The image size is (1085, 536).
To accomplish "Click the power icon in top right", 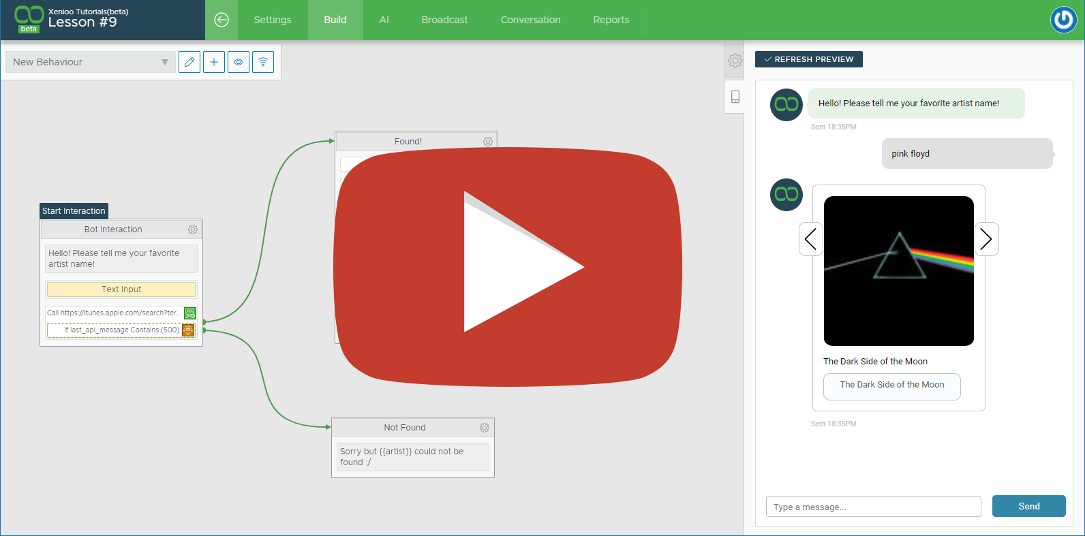I will pos(1064,20).
